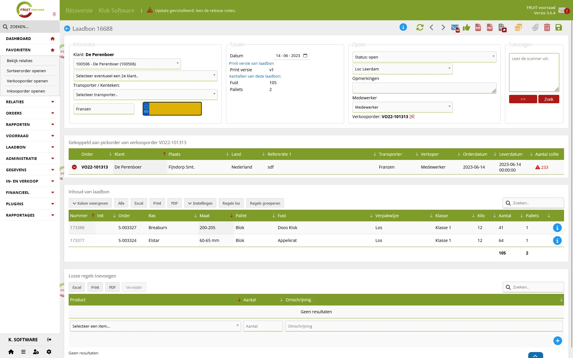
Task: Go to the next laadbon arrow
Action: (443, 27)
